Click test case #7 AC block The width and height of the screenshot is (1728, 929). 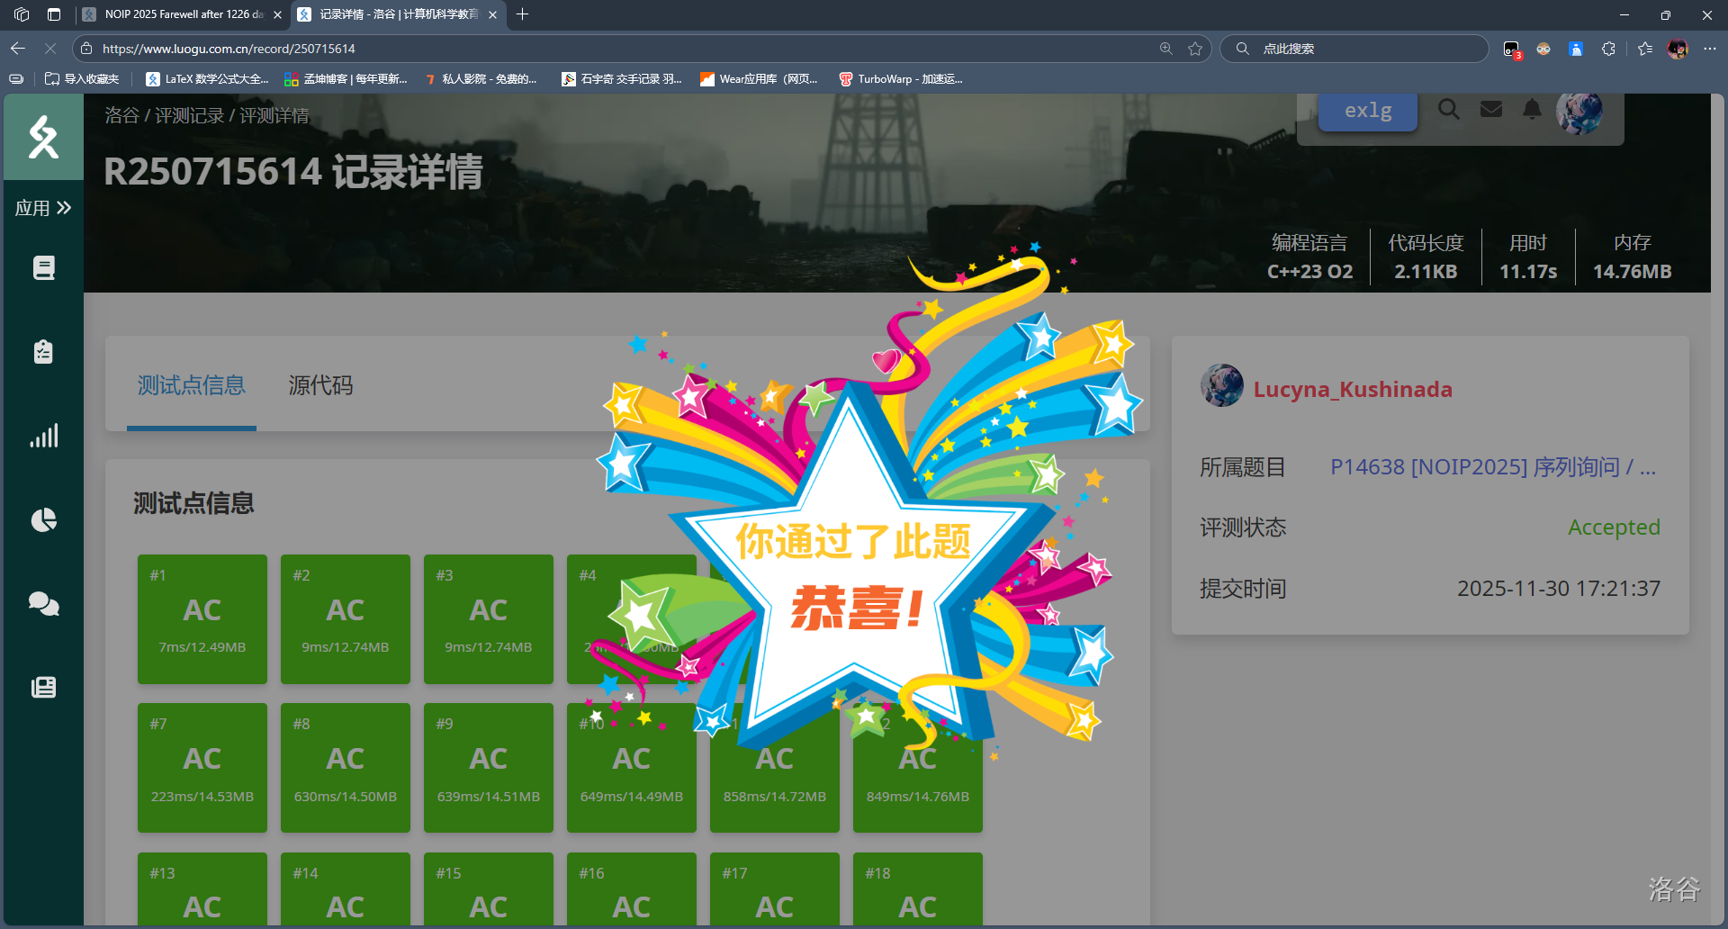point(202,767)
